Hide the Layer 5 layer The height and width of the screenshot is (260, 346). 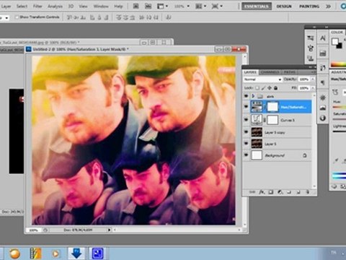point(246,143)
